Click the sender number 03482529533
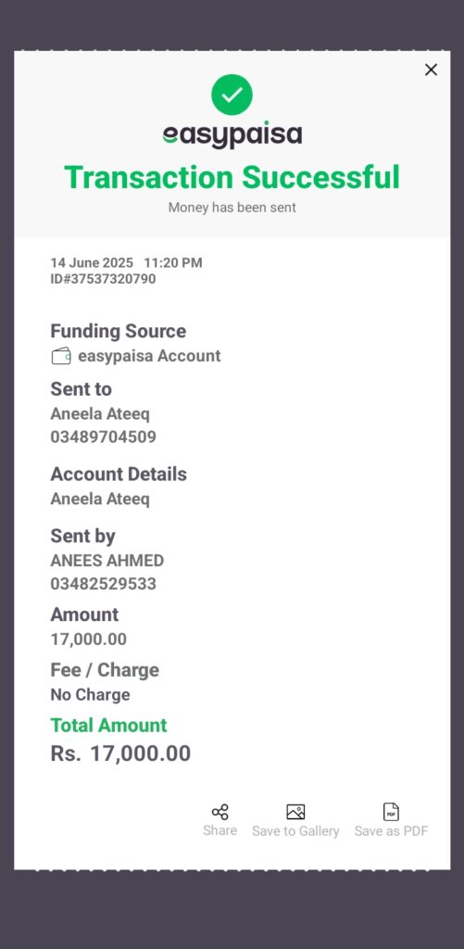 (x=103, y=584)
